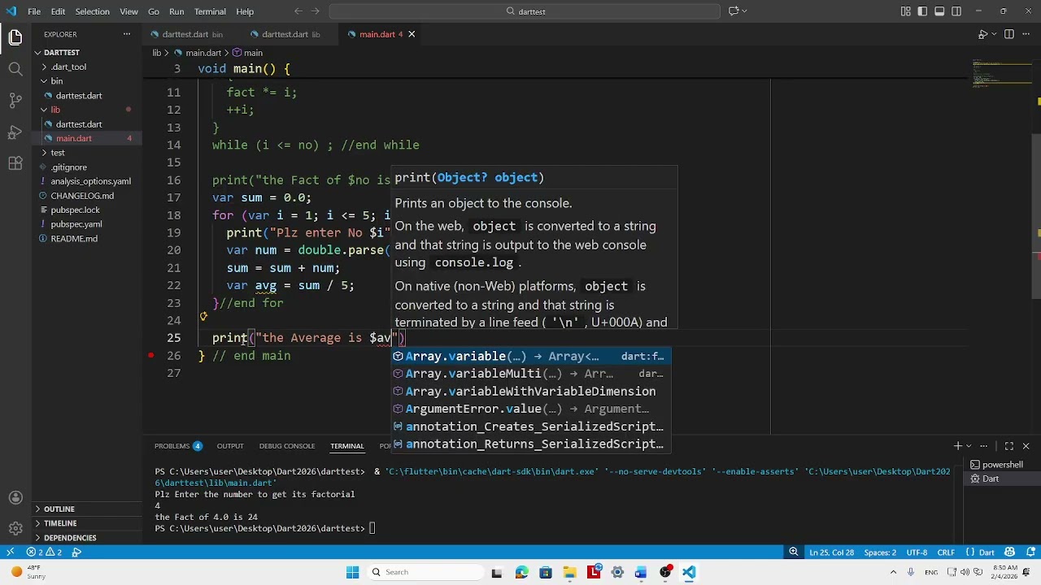Open the Windows Start menu
This screenshot has width=1041, height=585.
tap(352, 572)
